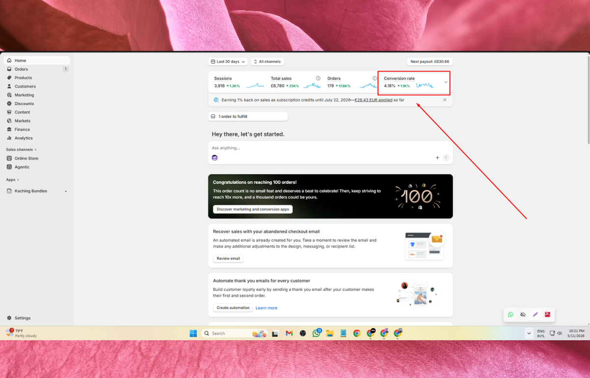Viewport: 590px width, 378px height.
Task: Open the Last 30 days date dropdown
Action: (228, 61)
